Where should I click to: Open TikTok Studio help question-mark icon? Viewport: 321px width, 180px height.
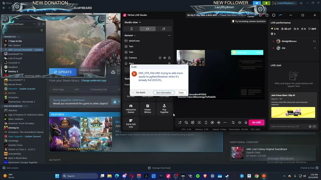coord(267,15)
